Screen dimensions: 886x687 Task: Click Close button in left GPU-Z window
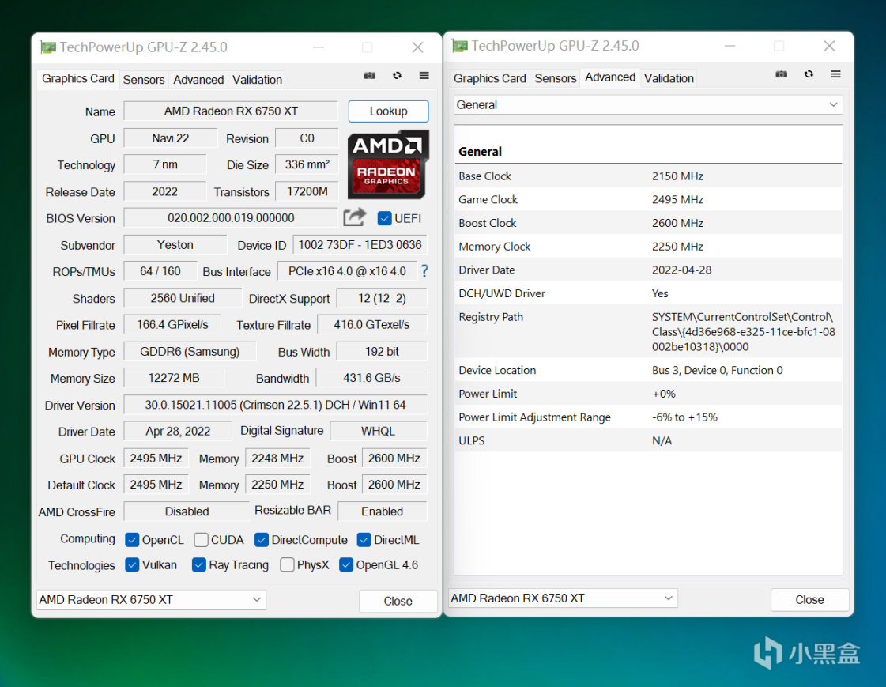(398, 601)
